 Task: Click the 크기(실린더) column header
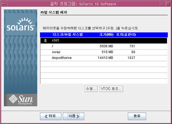(126, 35)
